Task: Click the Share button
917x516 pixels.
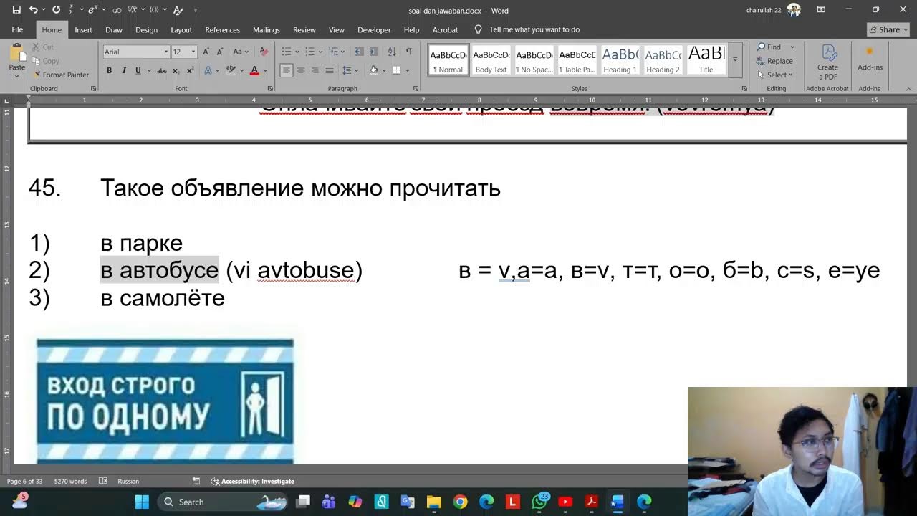Action: 888,29
